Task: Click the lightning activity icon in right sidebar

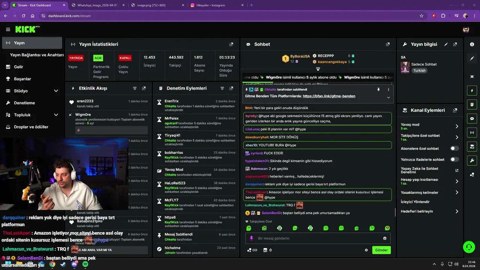Action: 472,90
